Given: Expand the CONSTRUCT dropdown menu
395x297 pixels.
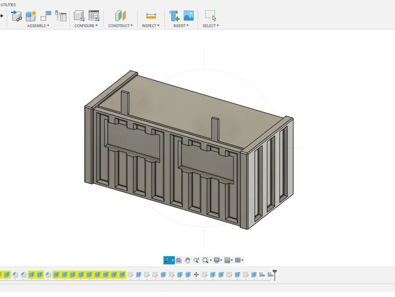Looking at the screenshot, I should 120,26.
